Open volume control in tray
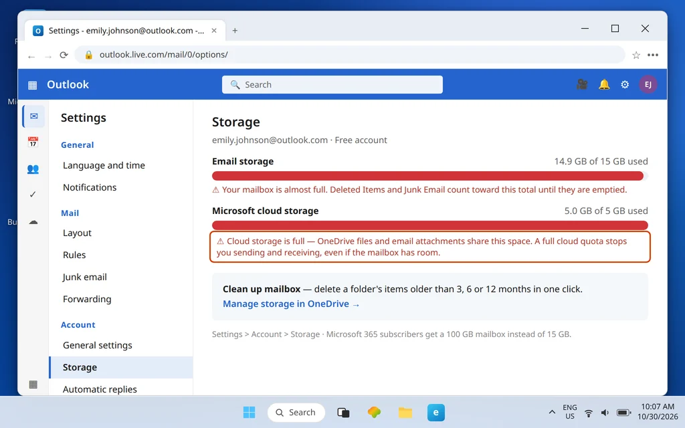This screenshot has height=428, width=685. pos(605,413)
